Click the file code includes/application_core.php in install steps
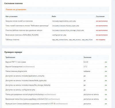The height and width of the screenshot is (108, 115). click(64, 21)
